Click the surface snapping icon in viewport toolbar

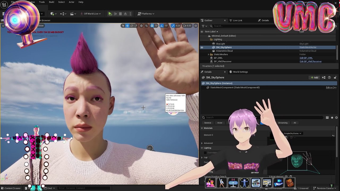pos(146,26)
